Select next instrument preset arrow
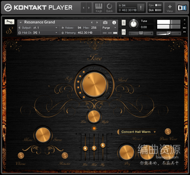The width and height of the screenshot is (190, 175). [x=97, y=23]
